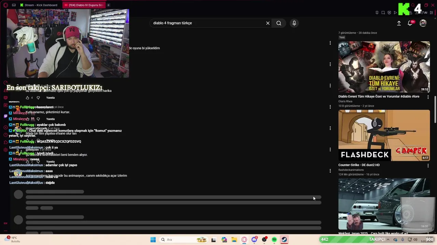The image size is (437, 245).
Task: Open Counter-Strike DE dust2 HD thumbnail
Action: (x=384, y=135)
